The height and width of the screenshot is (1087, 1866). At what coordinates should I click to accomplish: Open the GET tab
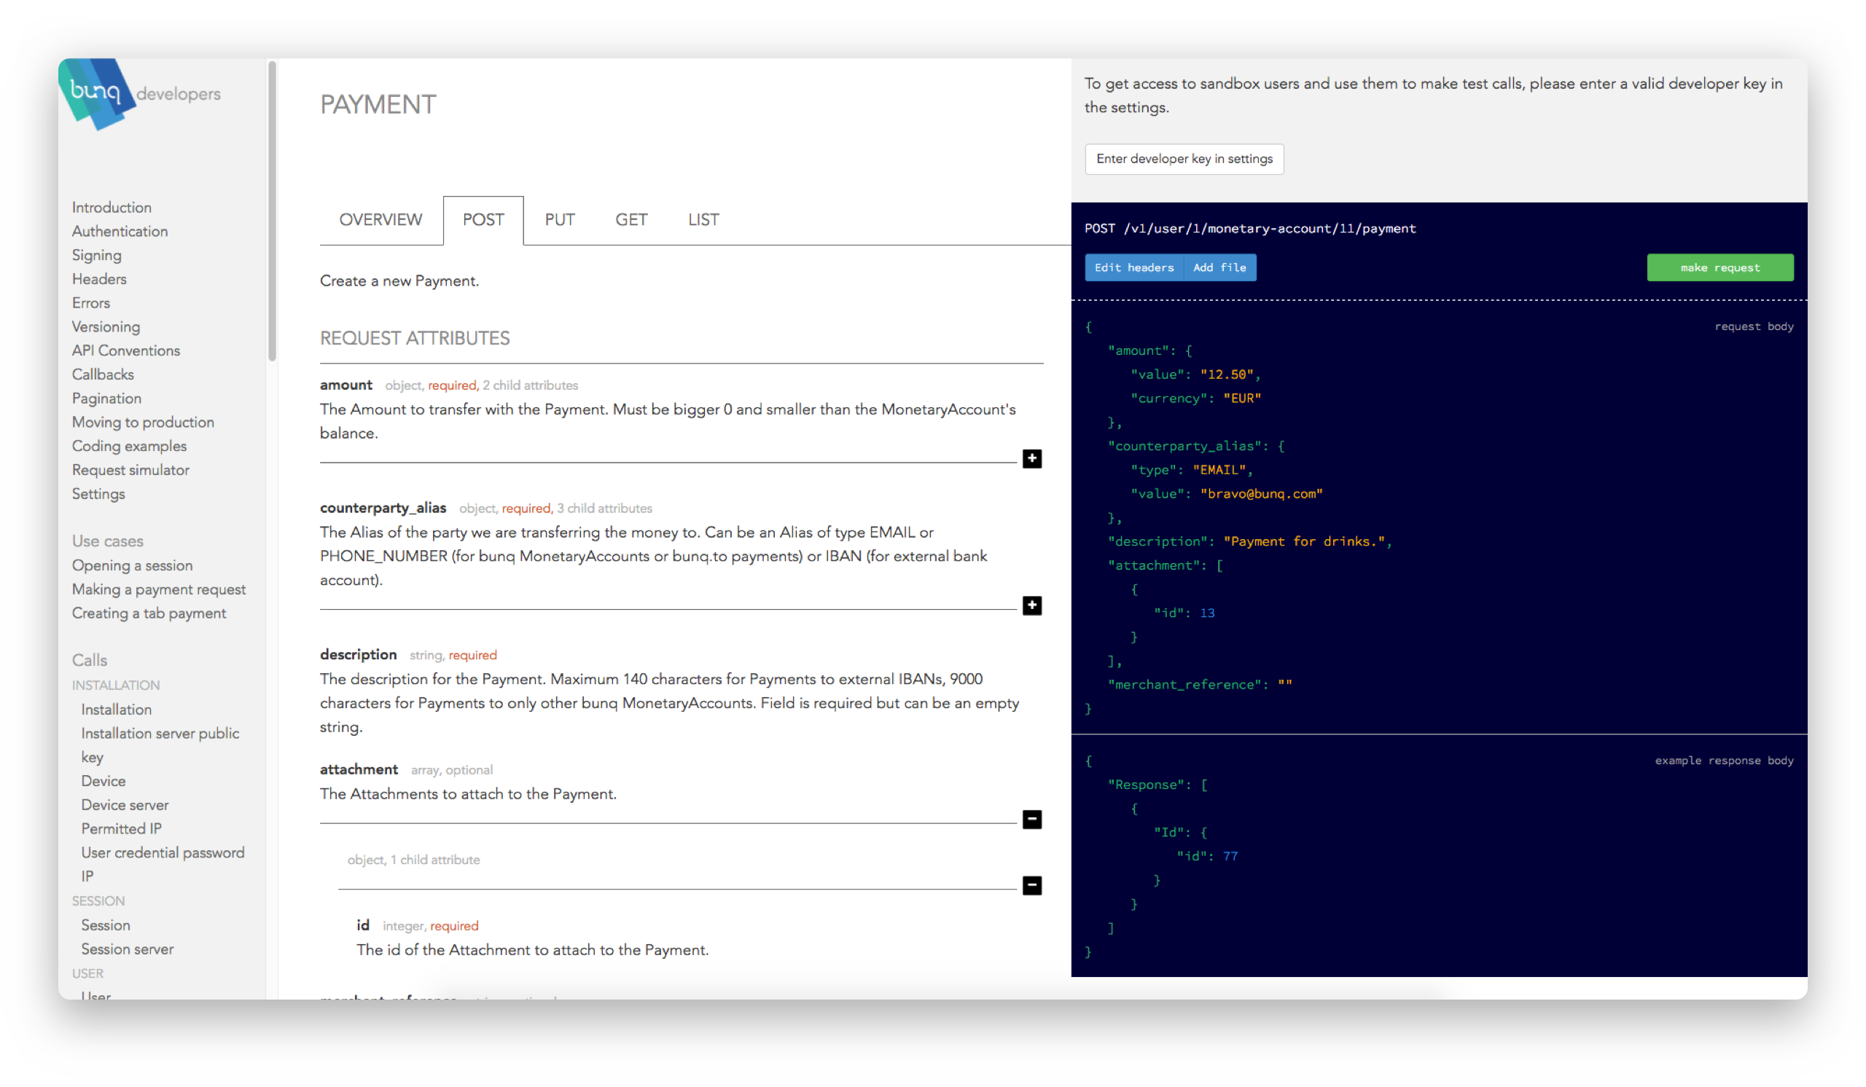631,220
